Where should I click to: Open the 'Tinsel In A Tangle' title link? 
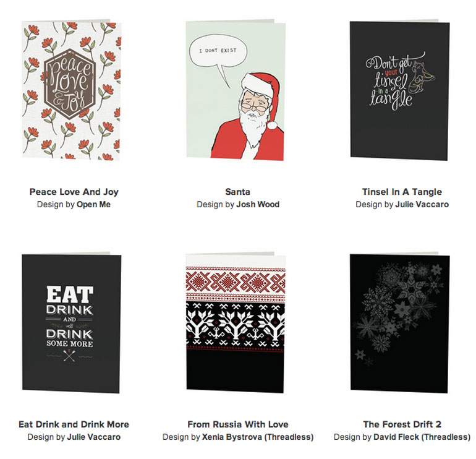(402, 192)
